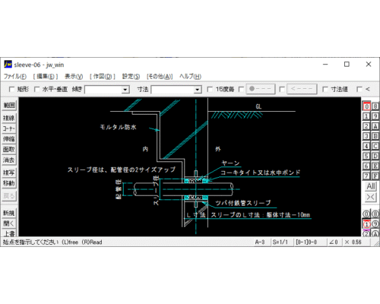Toggle square layer 7 button
Image resolution: width=380 pixels, height=304 pixels.
[x=366, y=176]
